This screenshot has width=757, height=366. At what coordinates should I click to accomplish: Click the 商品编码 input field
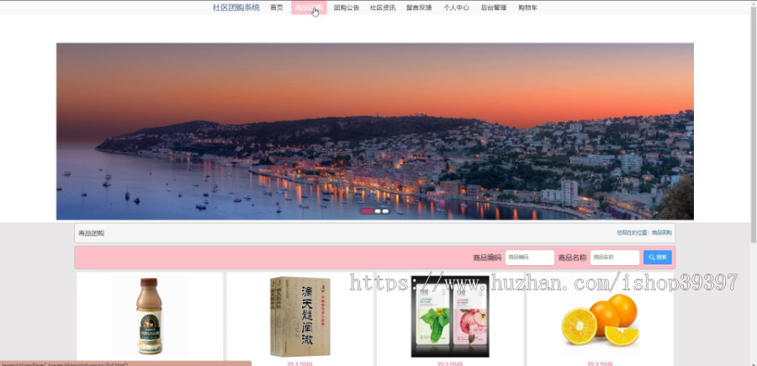point(530,258)
